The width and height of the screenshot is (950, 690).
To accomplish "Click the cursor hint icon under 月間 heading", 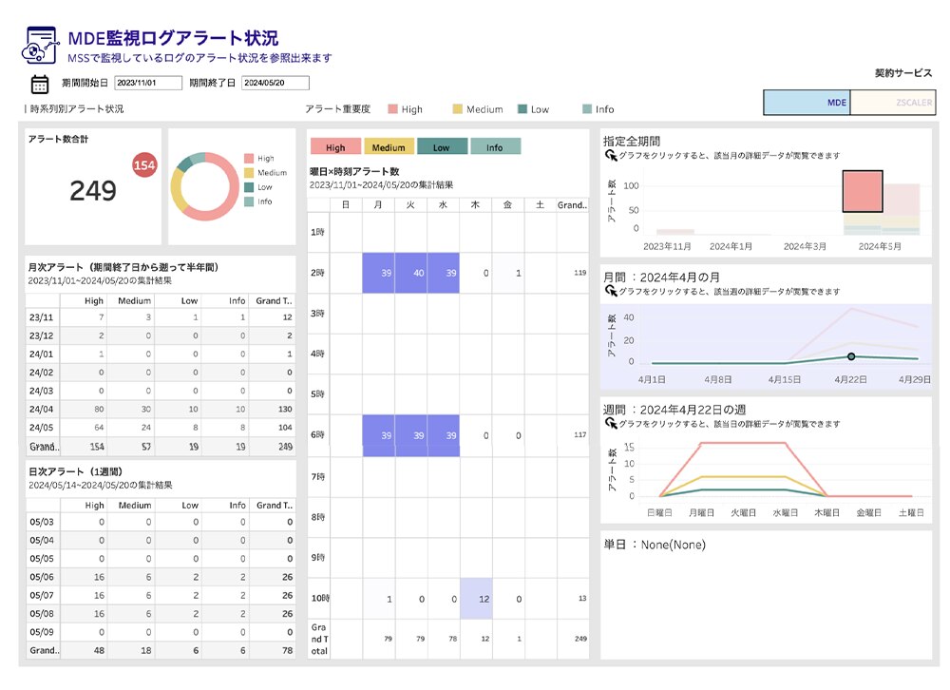I will (609, 291).
